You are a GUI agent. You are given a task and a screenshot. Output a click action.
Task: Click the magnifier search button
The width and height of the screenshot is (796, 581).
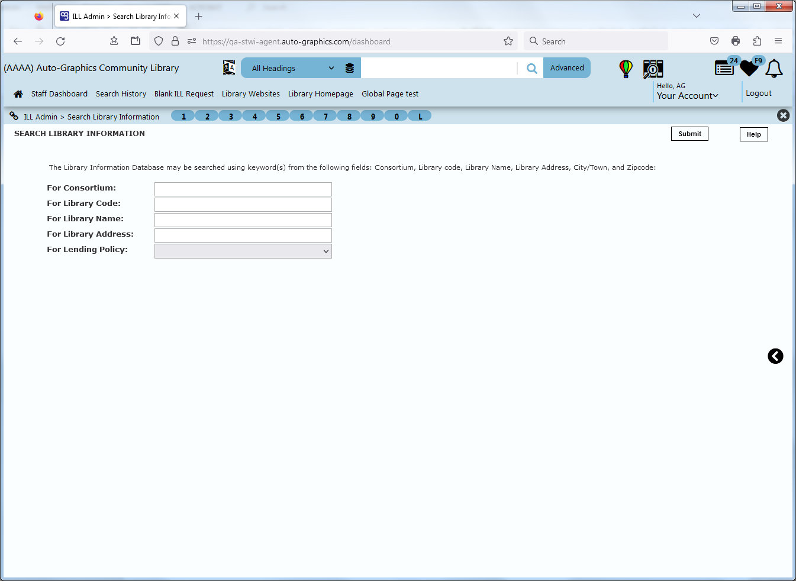click(532, 68)
